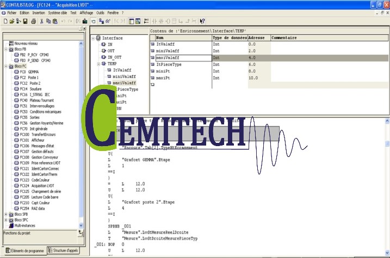This screenshot has width=390, height=258.
Task: Insert an empty box element
Action: pos(174,21)
